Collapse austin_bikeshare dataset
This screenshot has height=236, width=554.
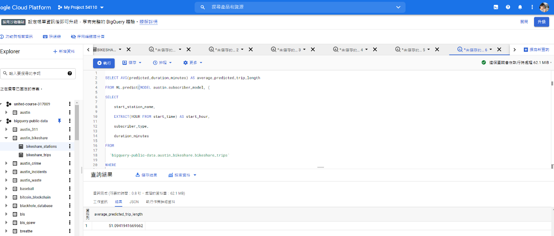pos(7,138)
